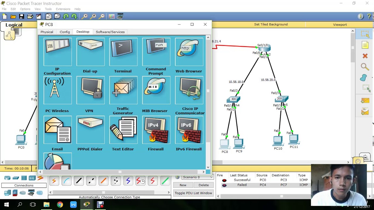
Task: Switch to the Config tab
Action: [65, 32]
